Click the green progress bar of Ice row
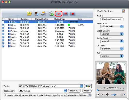This screenshot has height=100, width=129. click(x=69, y=25)
